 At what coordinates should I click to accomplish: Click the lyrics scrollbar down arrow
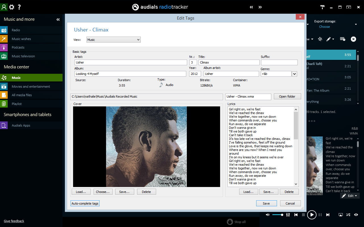click(296, 184)
